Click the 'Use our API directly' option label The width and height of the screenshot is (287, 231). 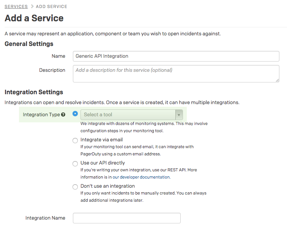[x=102, y=163]
